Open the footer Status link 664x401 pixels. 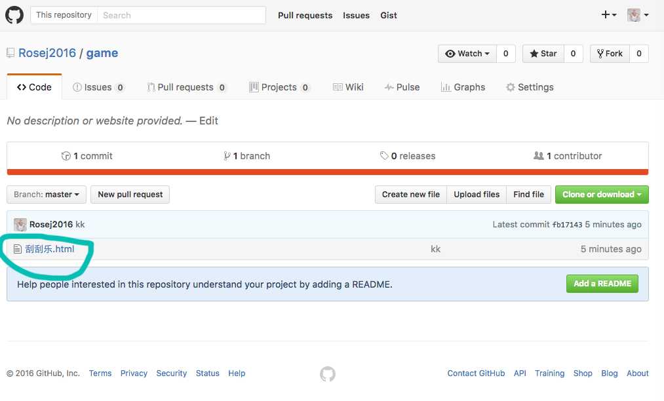pyautogui.click(x=208, y=373)
